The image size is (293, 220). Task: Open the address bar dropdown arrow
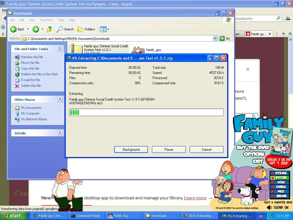pos(215,38)
